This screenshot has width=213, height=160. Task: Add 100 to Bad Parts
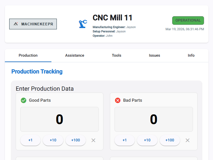[x=170, y=140]
